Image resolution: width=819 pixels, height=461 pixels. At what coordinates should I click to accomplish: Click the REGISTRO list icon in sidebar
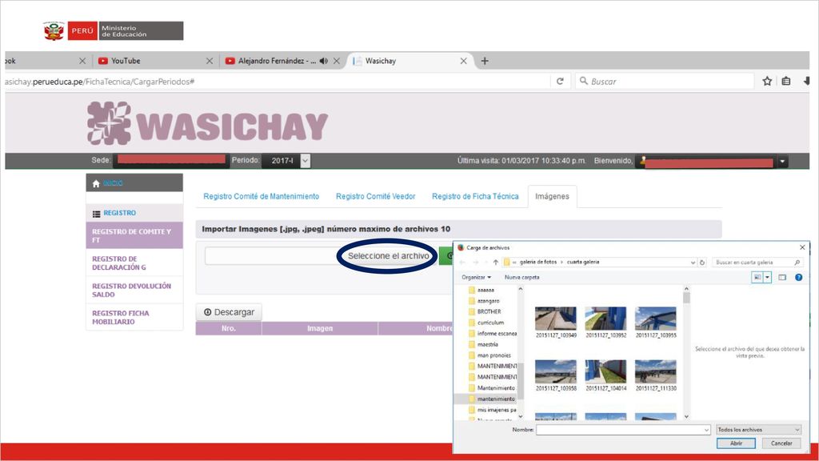(x=96, y=213)
